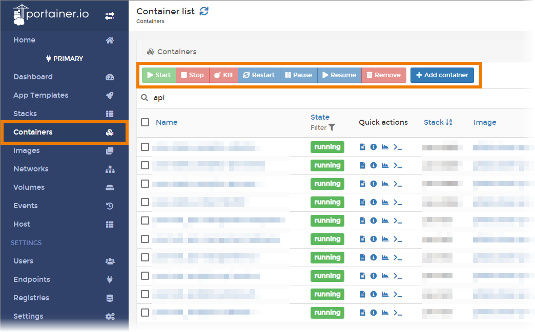Click the Users group icon in the sidebar
Image resolution: width=535 pixels, height=332 pixels.
tap(110, 261)
